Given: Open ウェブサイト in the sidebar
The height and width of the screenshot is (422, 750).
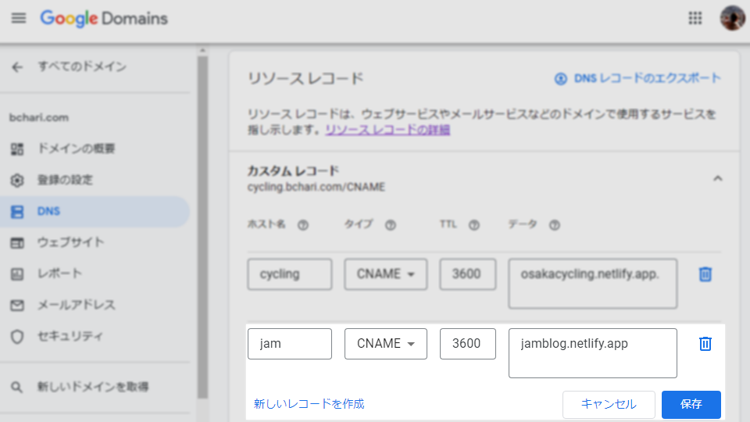Looking at the screenshot, I should [71, 242].
